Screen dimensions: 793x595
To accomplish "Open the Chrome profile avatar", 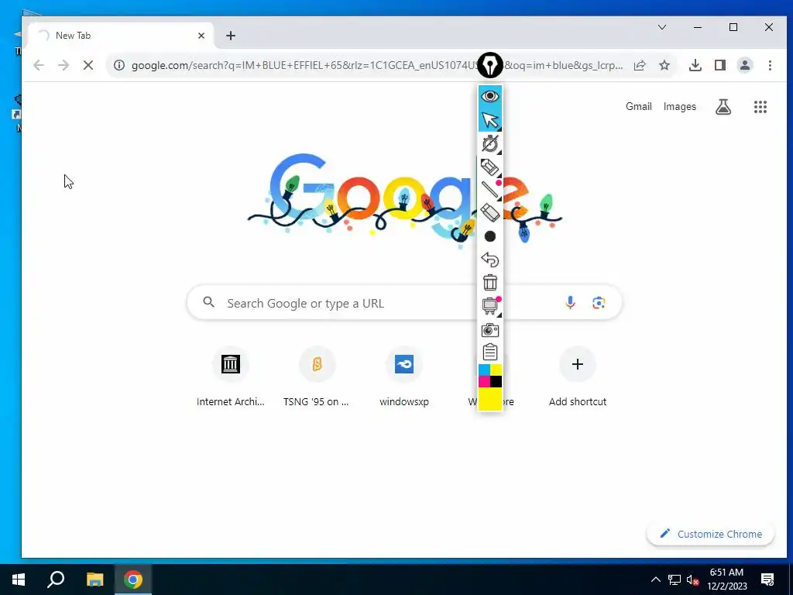I will 745,65.
